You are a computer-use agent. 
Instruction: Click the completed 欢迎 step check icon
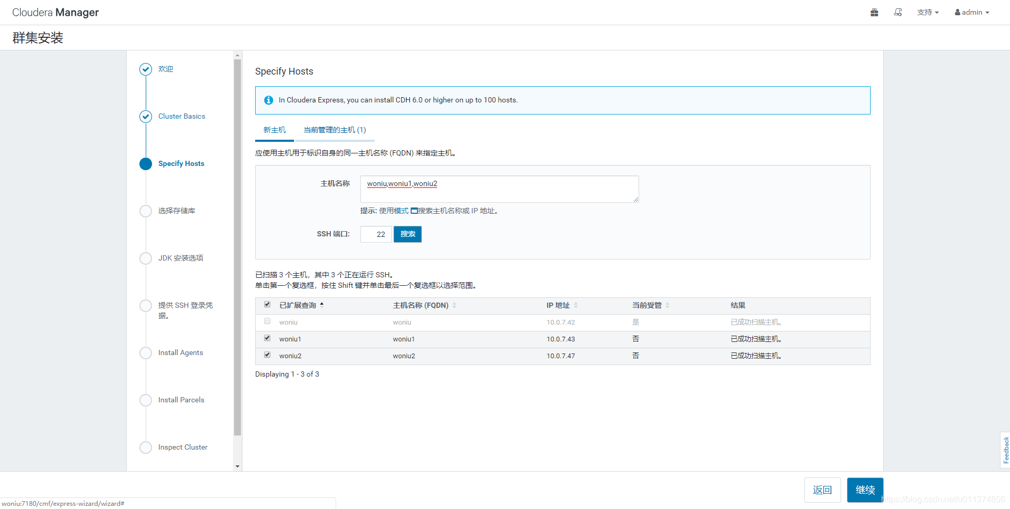[x=146, y=69]
